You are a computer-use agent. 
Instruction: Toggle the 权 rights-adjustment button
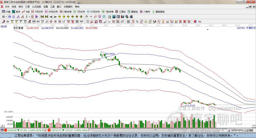[32, 17]
